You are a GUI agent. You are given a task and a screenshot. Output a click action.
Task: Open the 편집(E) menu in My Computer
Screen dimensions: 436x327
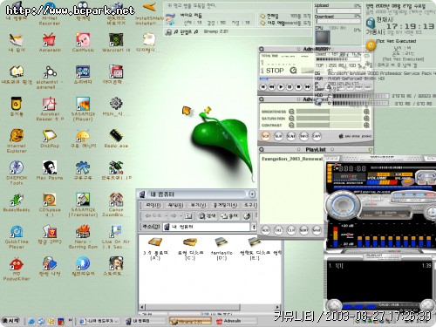point(176,205)
